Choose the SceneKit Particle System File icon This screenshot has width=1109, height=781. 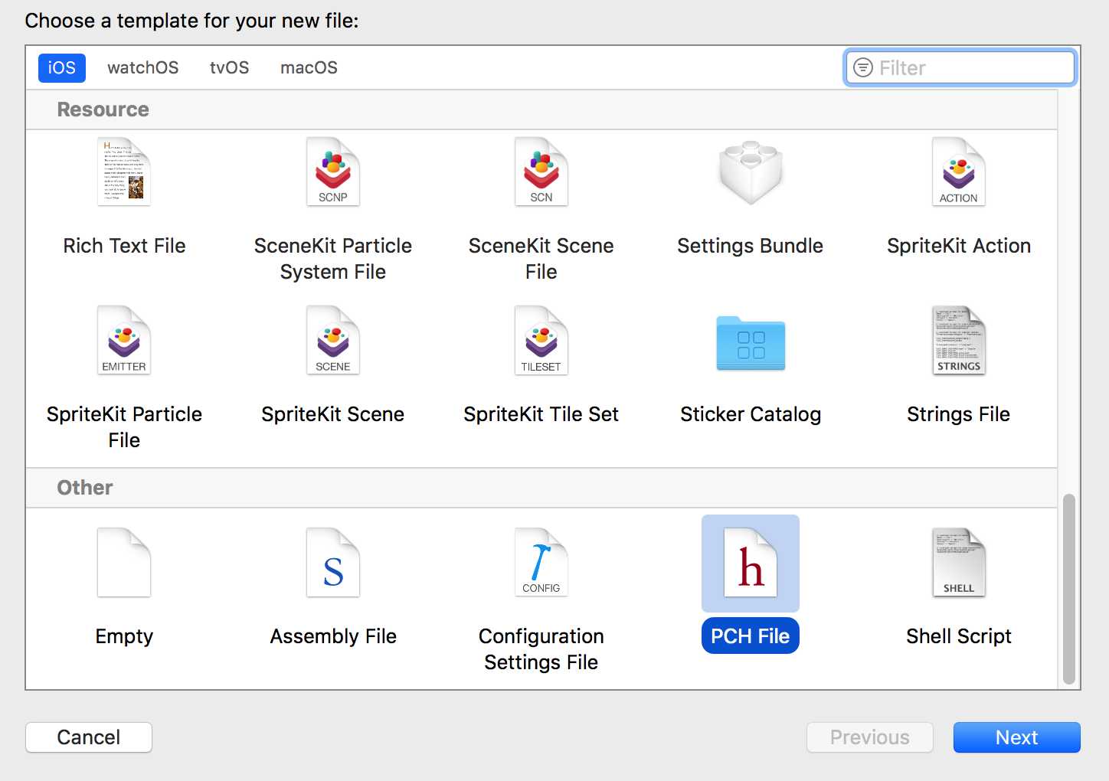pos(333,172)
